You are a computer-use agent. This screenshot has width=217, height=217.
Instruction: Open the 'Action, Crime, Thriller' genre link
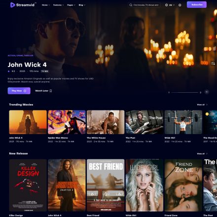pyautogui.click(x=20, y=56)
